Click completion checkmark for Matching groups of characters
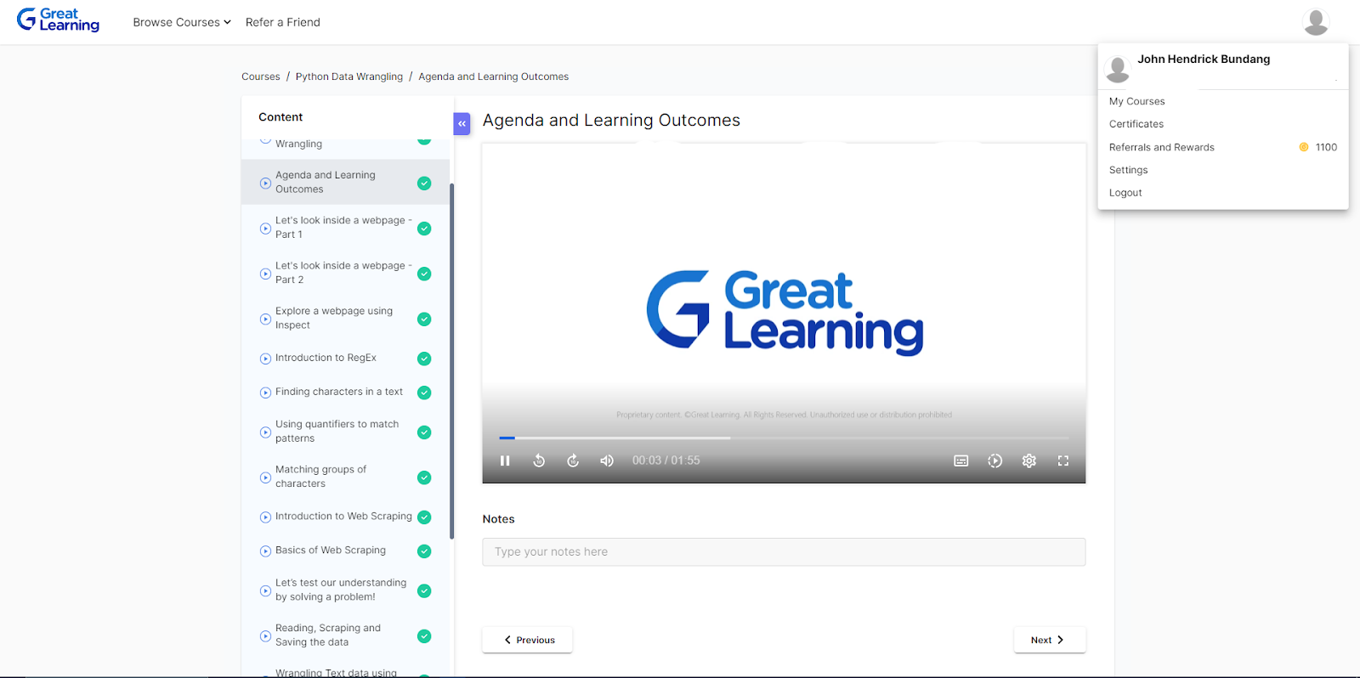This screenshot has height=678, width=1360. pos(424,477)
